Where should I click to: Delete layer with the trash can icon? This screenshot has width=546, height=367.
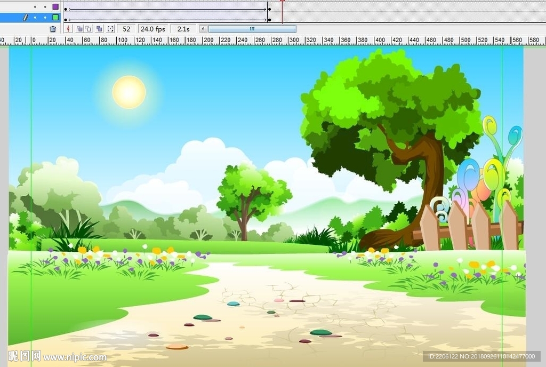[53, 29]
